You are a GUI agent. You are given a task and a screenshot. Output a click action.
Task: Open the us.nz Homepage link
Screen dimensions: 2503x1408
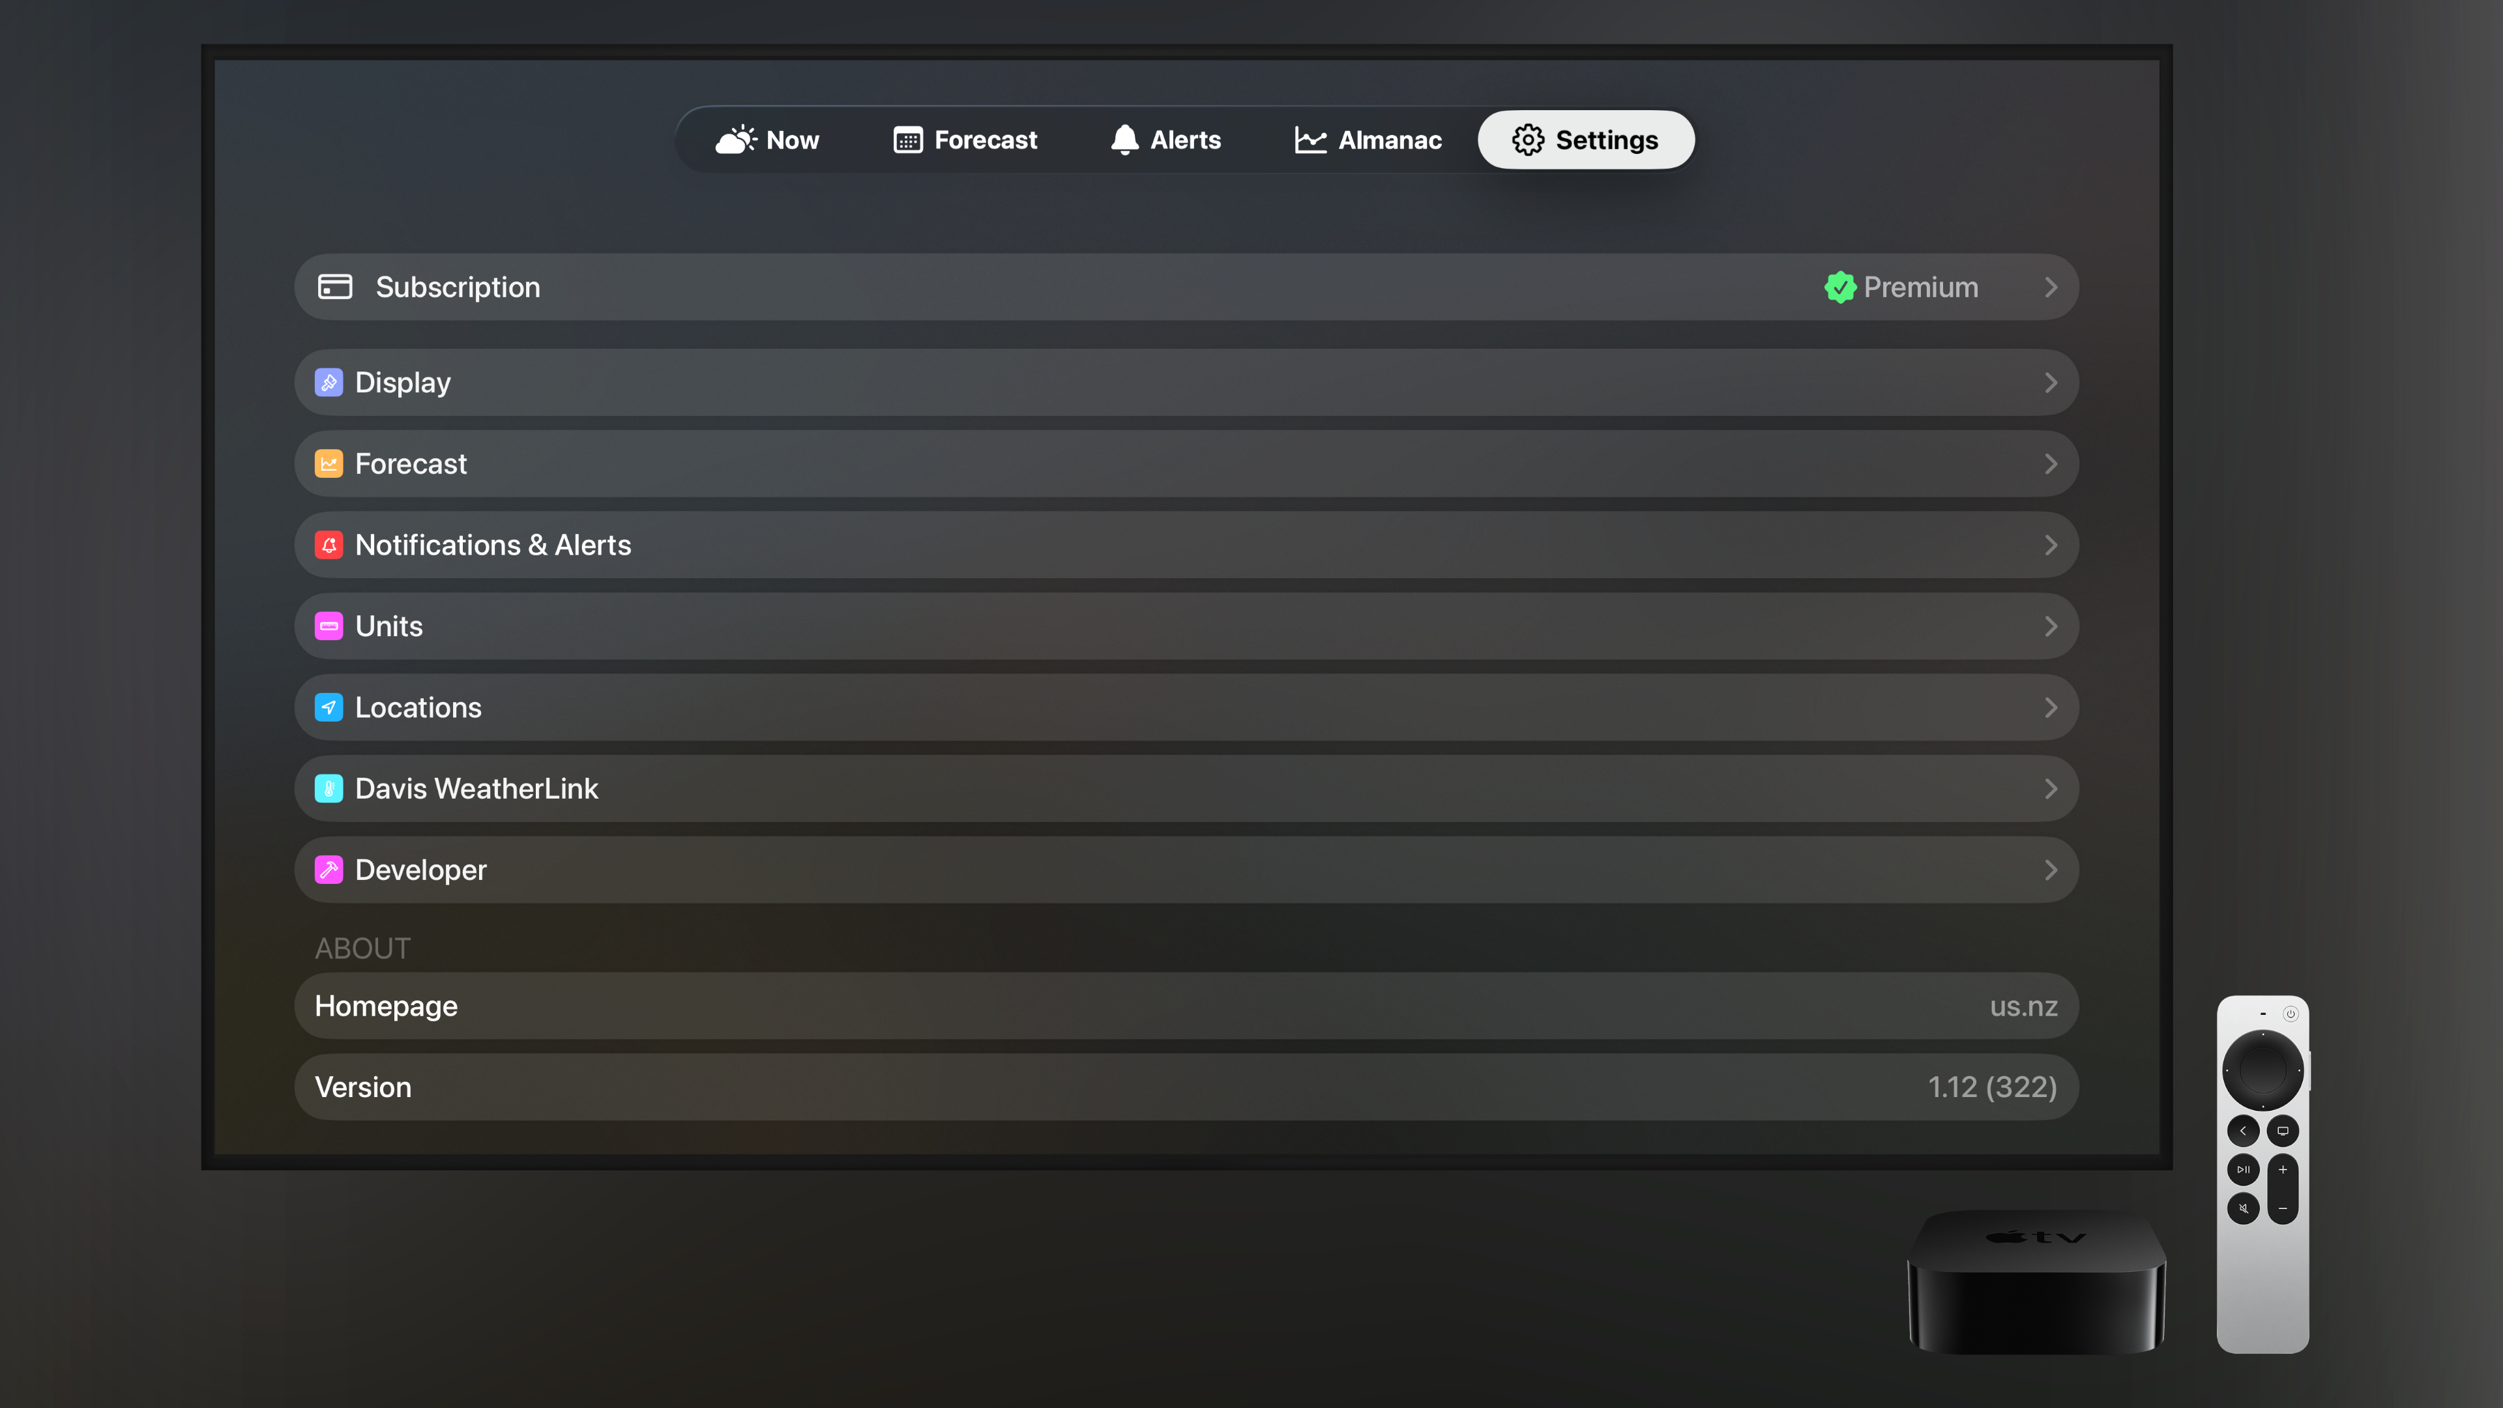1186,1006
